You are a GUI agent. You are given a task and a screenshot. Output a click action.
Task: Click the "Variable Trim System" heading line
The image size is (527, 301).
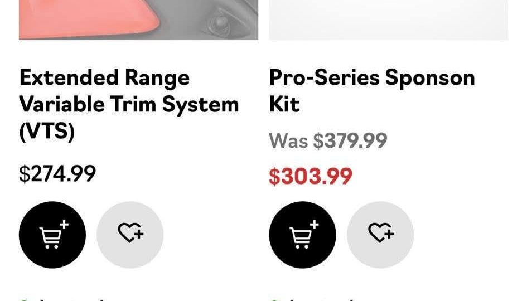pyautogui.click(x=129, y=105)
